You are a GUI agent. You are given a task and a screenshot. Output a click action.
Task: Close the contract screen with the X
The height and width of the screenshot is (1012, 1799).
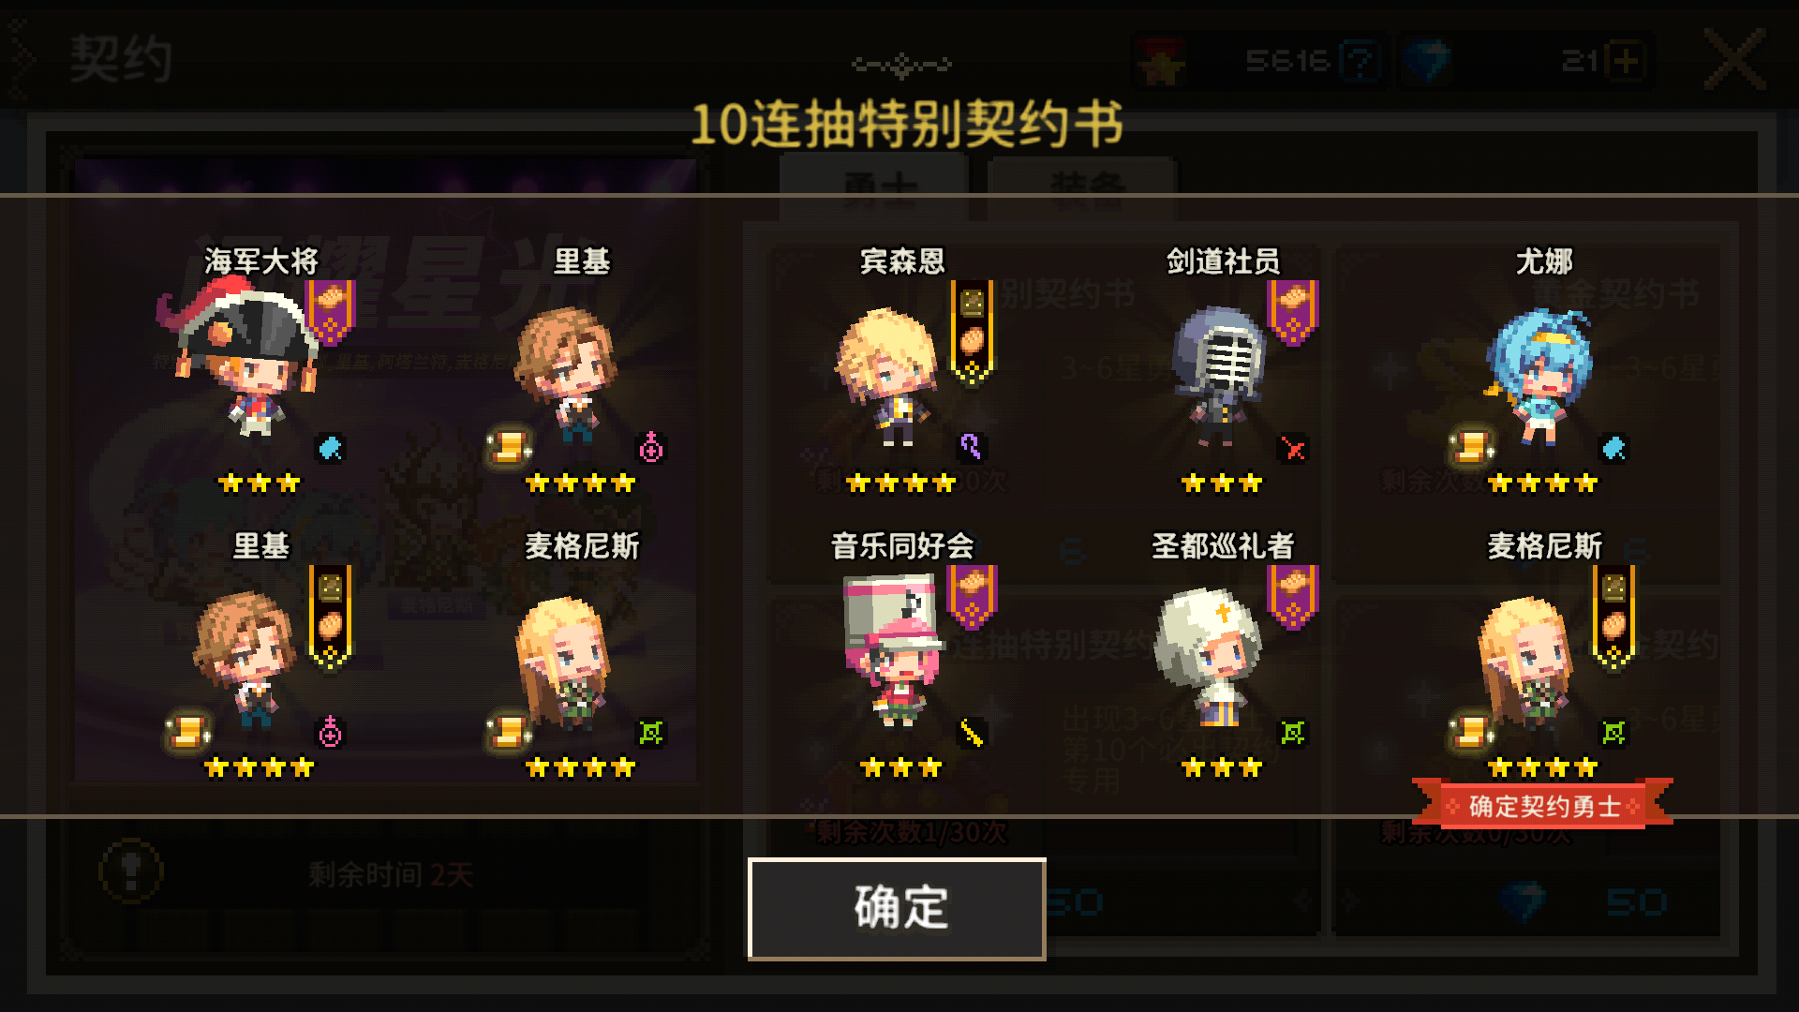(x=1734, y=60)
